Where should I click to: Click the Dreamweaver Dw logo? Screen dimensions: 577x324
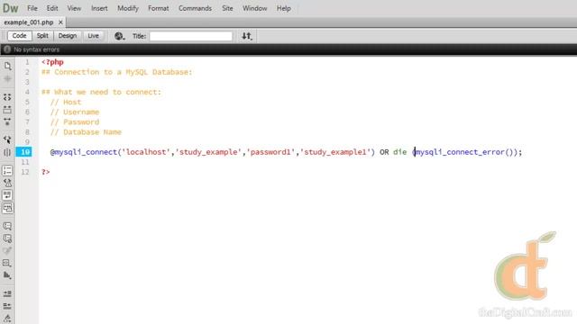10,8
